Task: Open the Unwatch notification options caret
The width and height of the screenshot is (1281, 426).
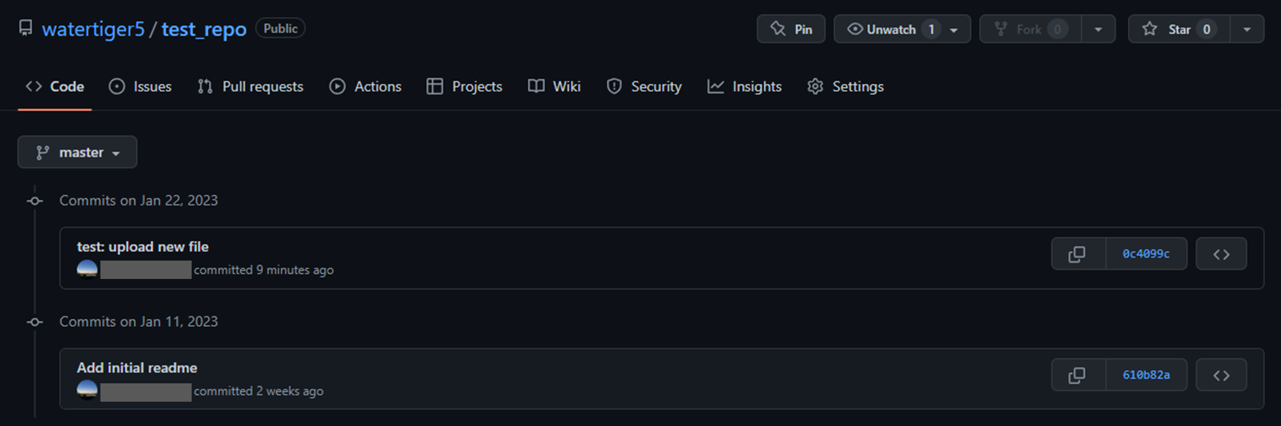Action: pyautogui.click(x=954, y=30)
